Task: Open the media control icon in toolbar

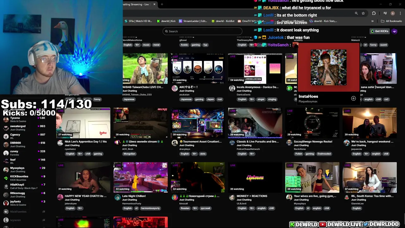Action: [385, 13]
